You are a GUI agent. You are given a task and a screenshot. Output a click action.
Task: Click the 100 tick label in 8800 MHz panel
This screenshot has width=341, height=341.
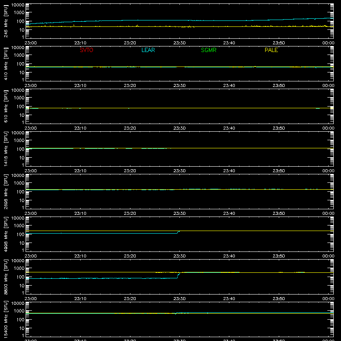20,277
